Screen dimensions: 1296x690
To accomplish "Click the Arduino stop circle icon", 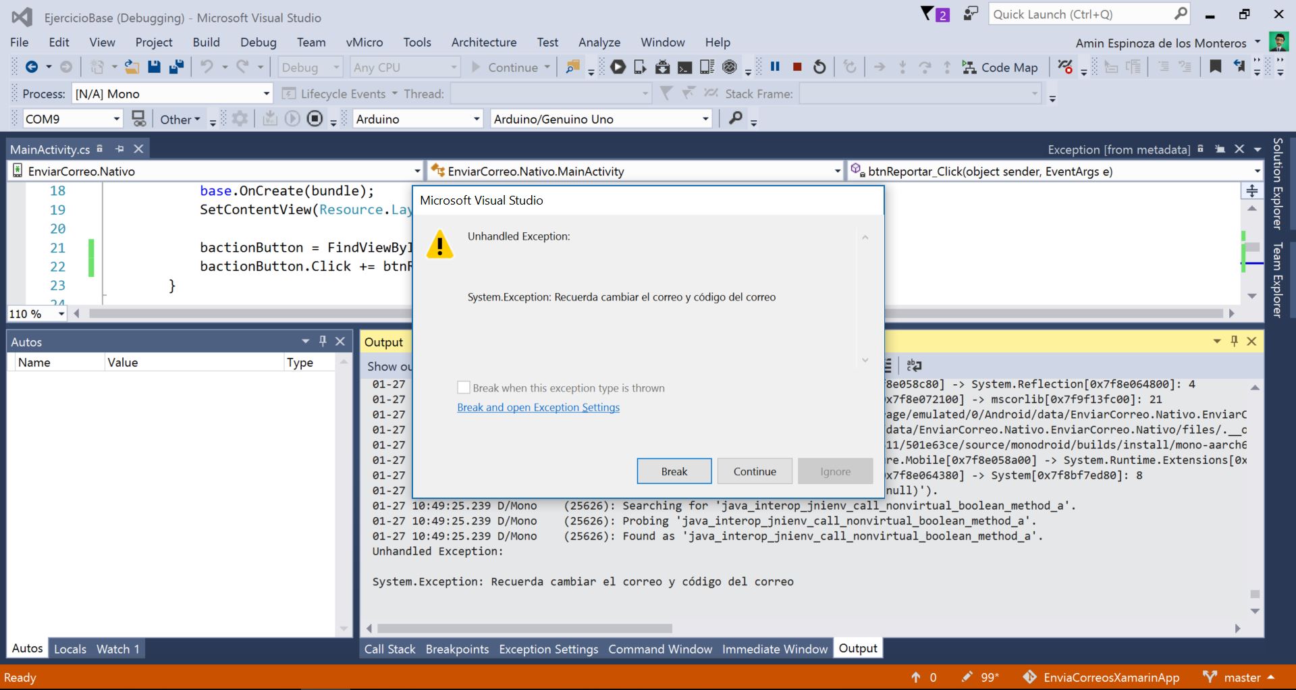I will pos(315,119).
